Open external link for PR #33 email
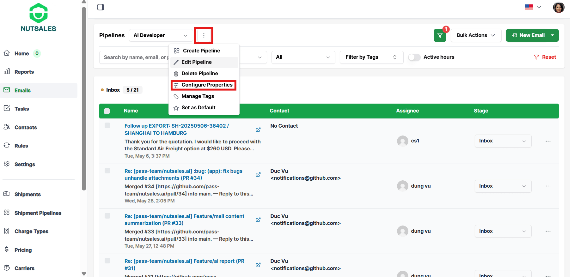This screenshot has height=277, width=574. click(258, 220)
